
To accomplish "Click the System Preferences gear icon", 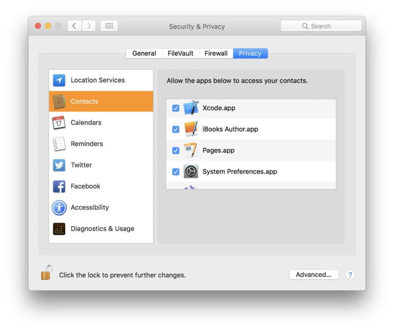I will tap(191, 171).
